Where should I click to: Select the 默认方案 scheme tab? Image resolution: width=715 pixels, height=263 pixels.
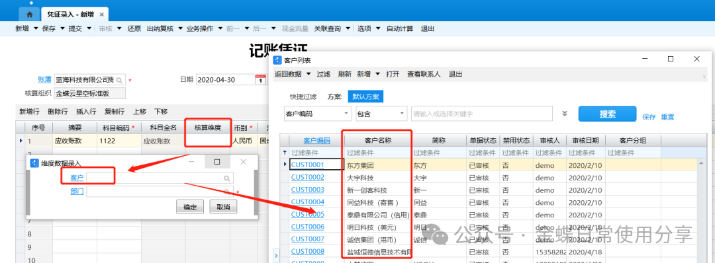[x=365, y=96]
